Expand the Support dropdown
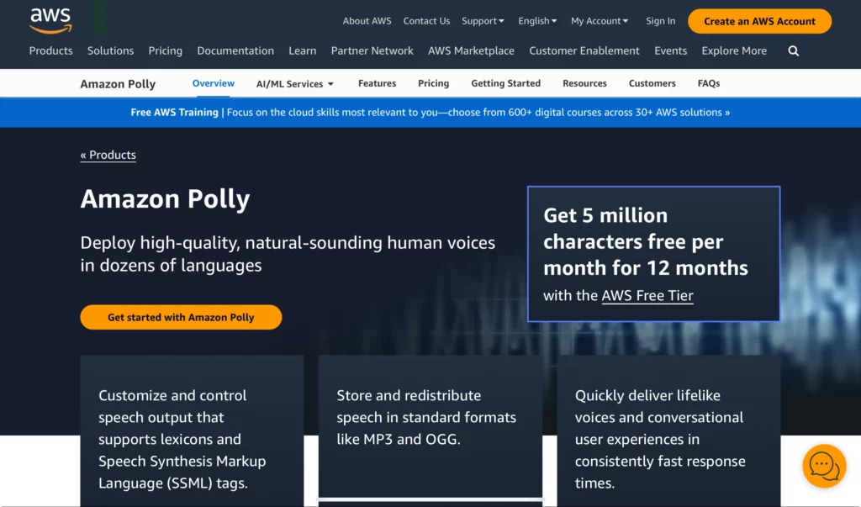This screenshot has height=507, width=861. tap(483, 21)
